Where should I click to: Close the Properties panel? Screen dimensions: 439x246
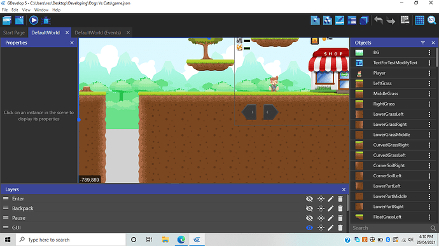tap(72, 43)
